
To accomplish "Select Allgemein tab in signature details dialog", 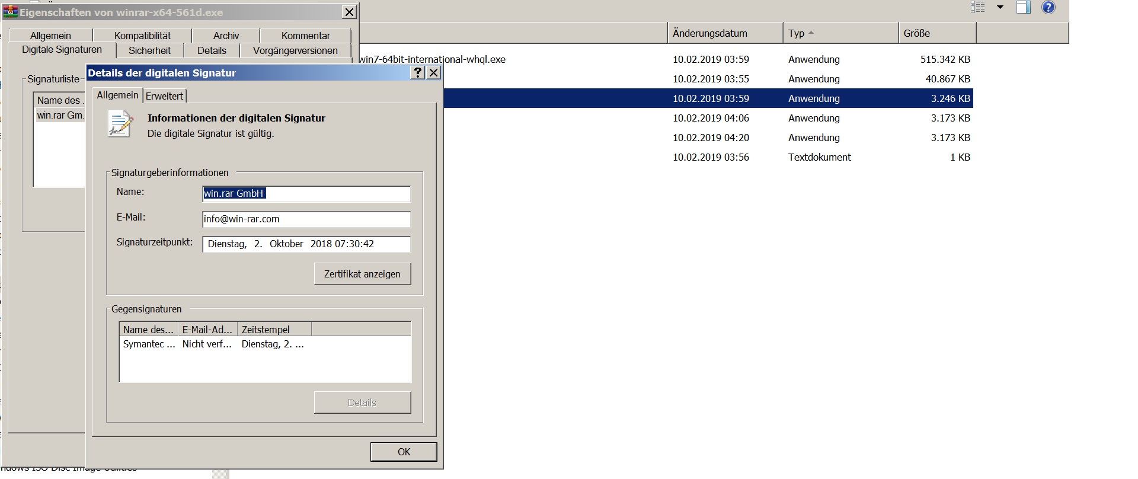I will coord(117,95).
